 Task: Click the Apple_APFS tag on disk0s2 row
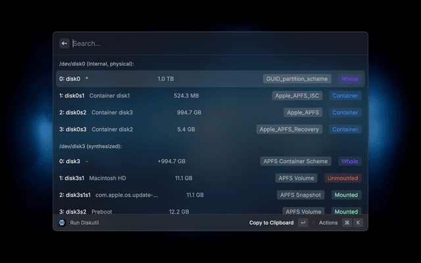coord(303,112)
